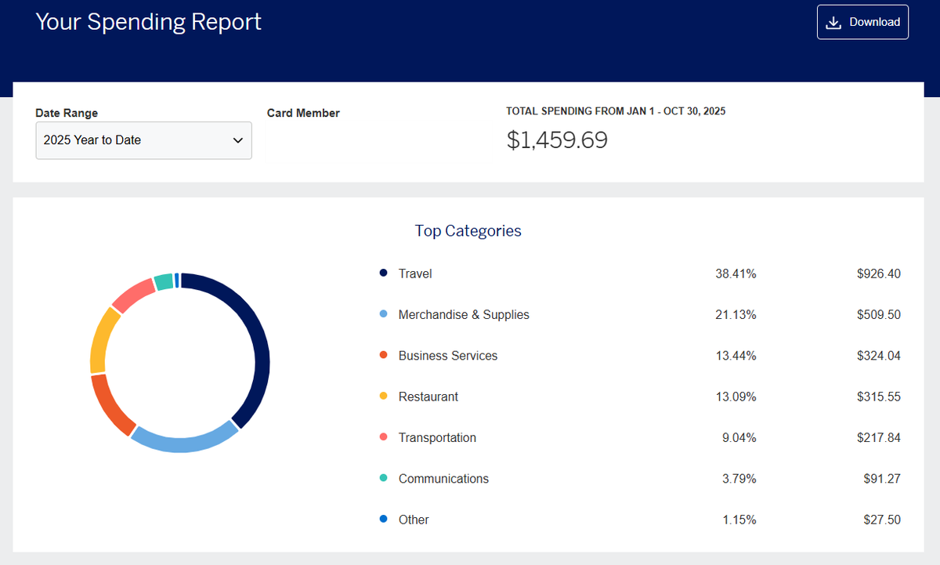Select the navy legend dot for Travel
Image resolution: width=940 pixels, height=565 pixels.
coord(383,273)
